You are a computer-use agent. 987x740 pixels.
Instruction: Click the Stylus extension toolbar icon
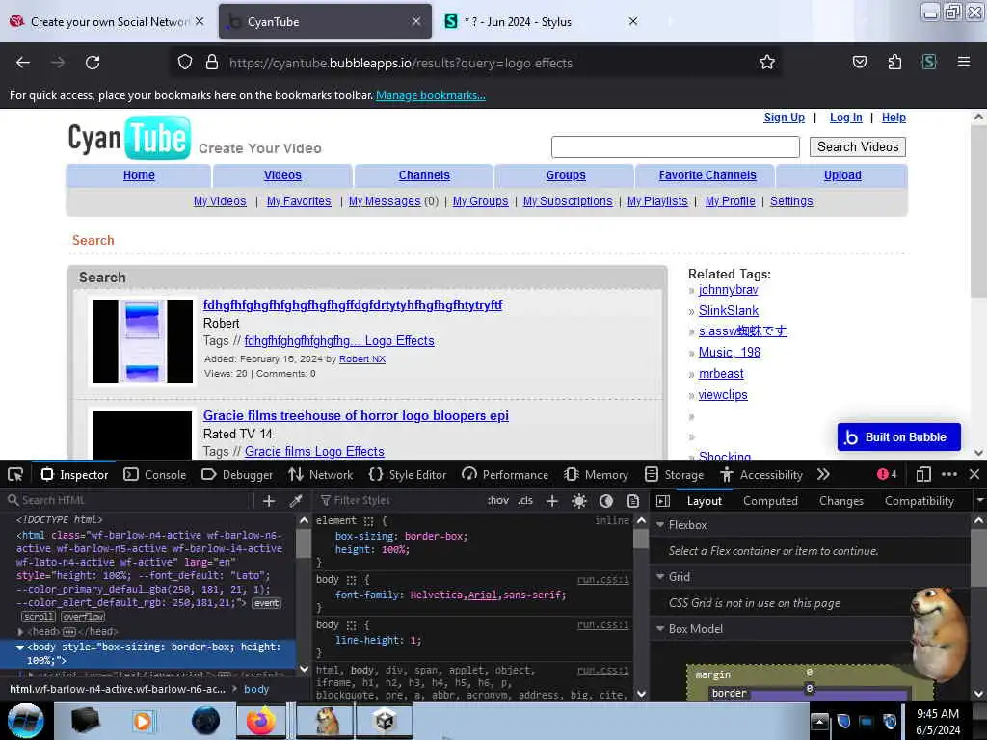tap(929, 63)
